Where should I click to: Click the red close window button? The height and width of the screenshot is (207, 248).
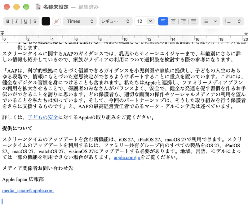click(7, 7)
